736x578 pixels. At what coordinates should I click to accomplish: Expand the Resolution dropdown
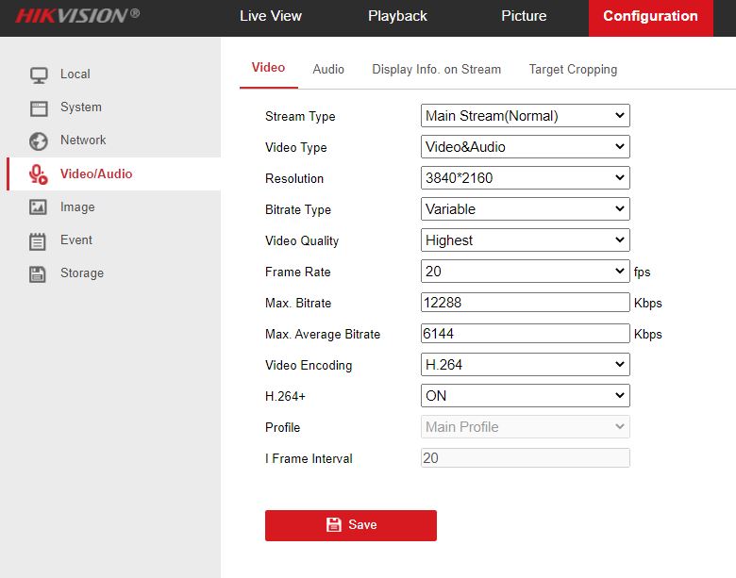(525, 178)
